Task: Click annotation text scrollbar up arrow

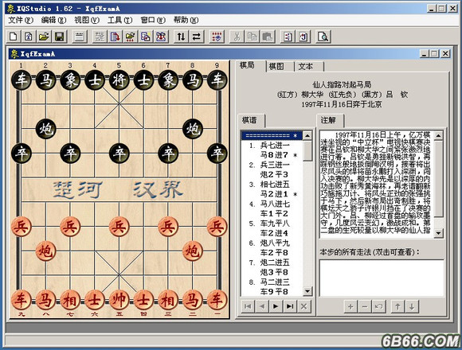Action: coord(438,135)
